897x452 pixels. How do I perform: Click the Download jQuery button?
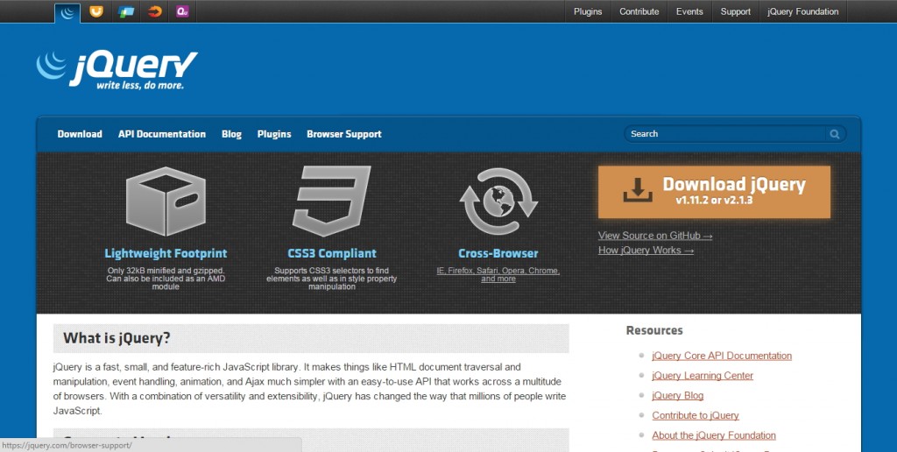click(x=714, y=192)
